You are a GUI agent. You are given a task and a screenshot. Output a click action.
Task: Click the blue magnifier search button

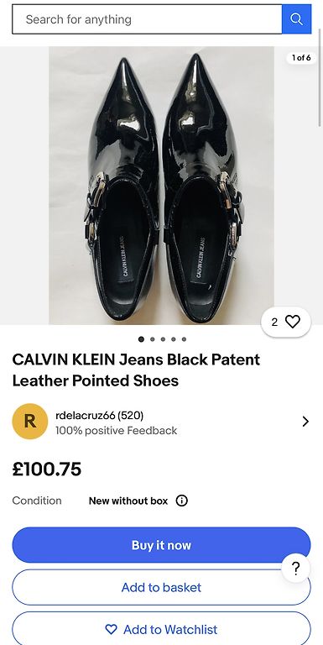point(296,19)
